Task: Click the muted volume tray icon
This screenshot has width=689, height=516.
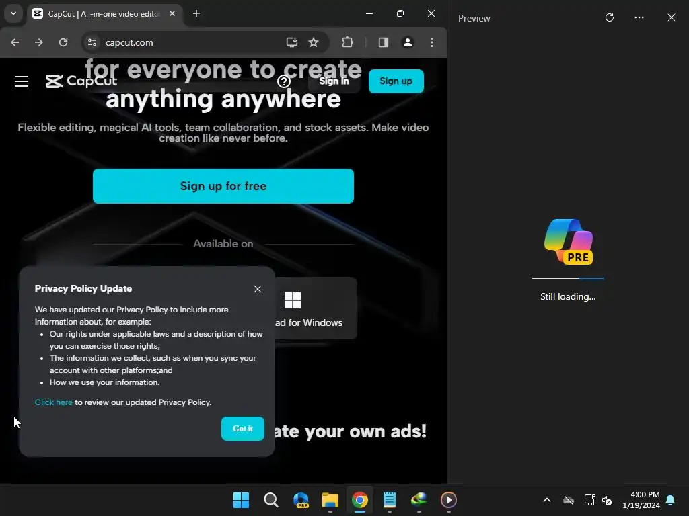Action: pos(608,500)
